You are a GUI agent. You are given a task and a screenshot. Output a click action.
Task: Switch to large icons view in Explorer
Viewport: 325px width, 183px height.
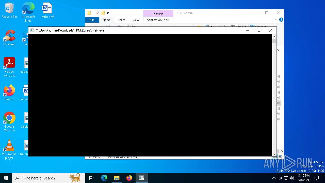tap(280, 157)
